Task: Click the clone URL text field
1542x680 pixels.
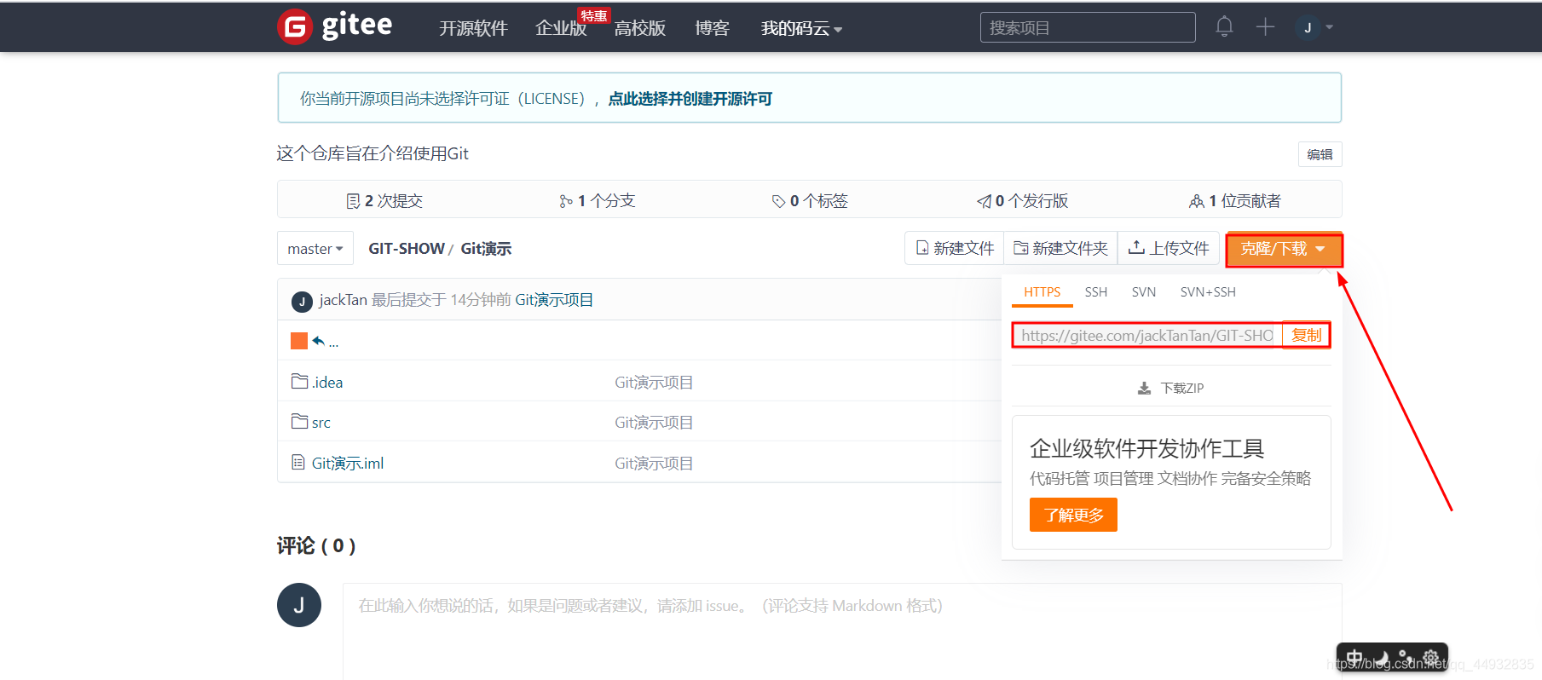Action: click(1147, 336)
